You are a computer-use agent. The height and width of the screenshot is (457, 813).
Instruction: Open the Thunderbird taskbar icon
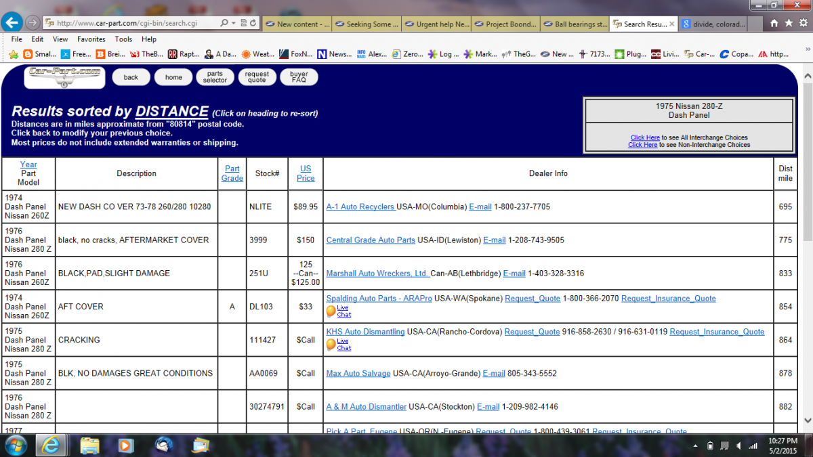[x=164, y=445]
